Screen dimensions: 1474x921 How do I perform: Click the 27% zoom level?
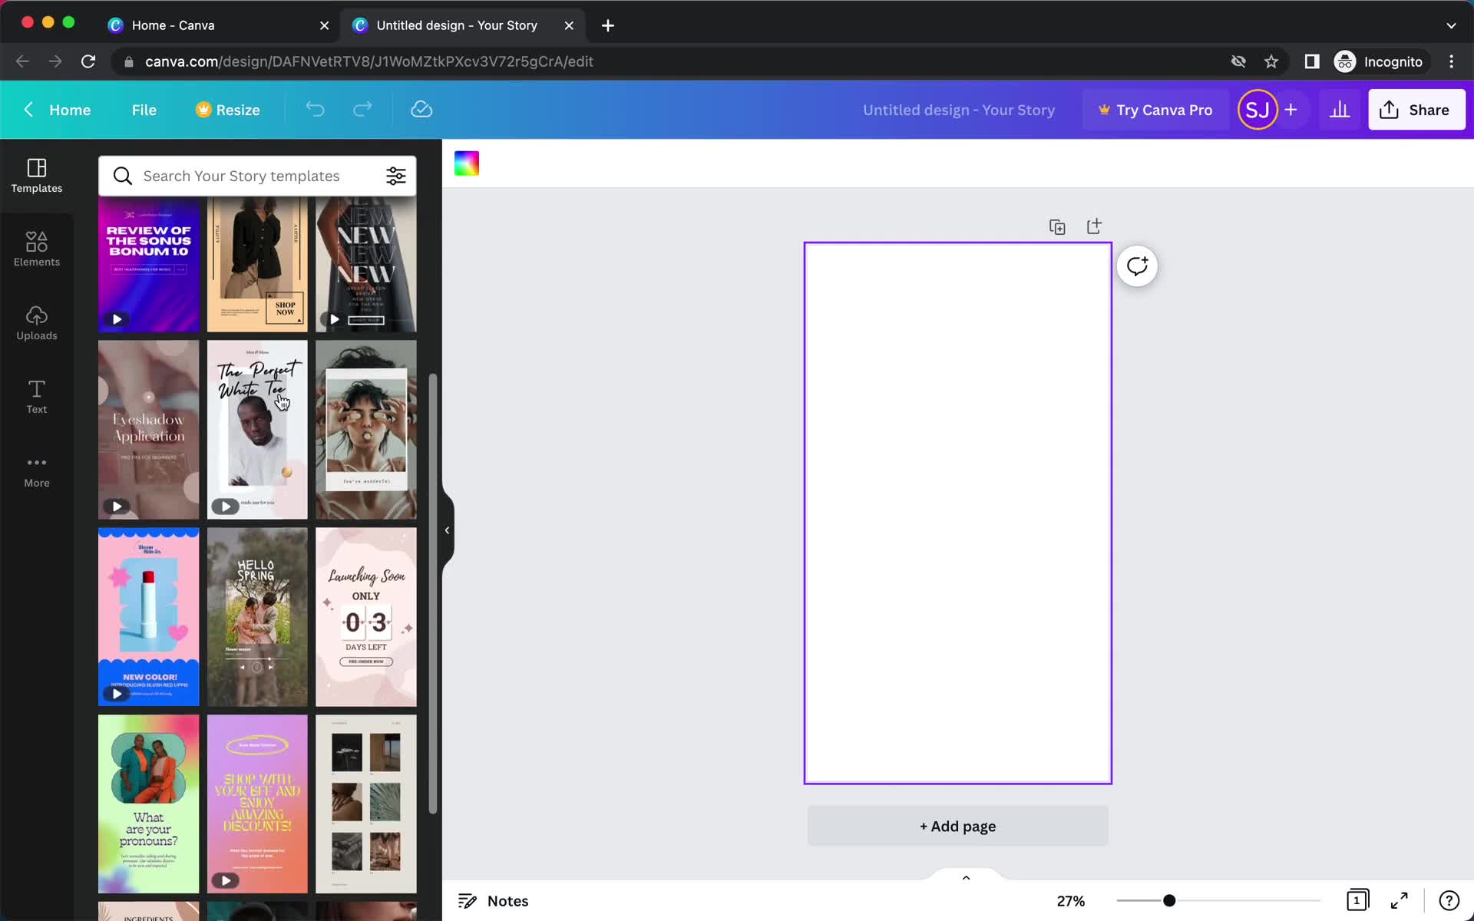click(x=1070, y=900)
